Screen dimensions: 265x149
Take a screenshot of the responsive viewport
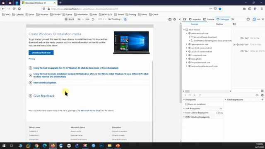point(170,19)
